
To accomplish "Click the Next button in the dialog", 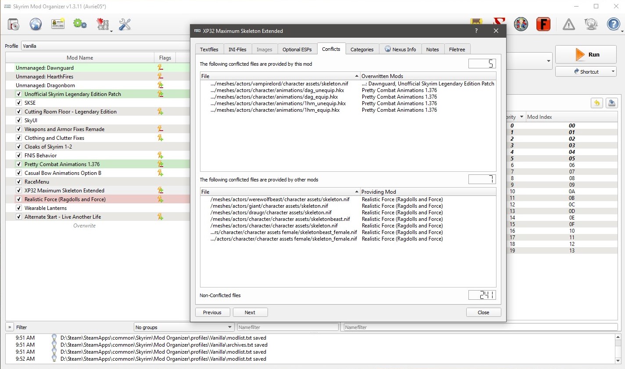I will (x=250, y=312).
